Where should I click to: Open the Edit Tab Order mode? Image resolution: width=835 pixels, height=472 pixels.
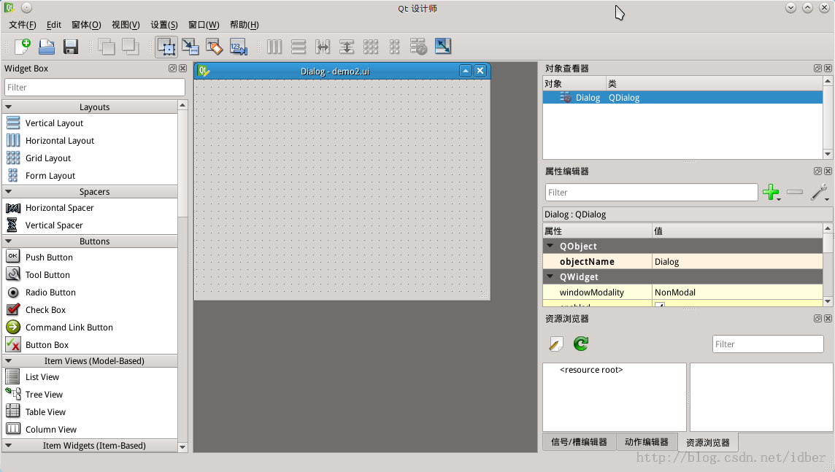[239, 47]
